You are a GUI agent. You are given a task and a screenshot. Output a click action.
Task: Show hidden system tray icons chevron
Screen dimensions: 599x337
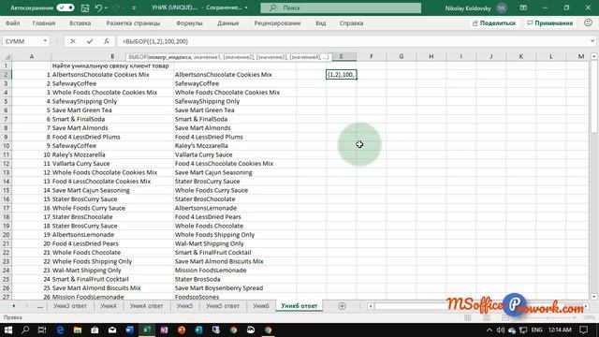489,330
